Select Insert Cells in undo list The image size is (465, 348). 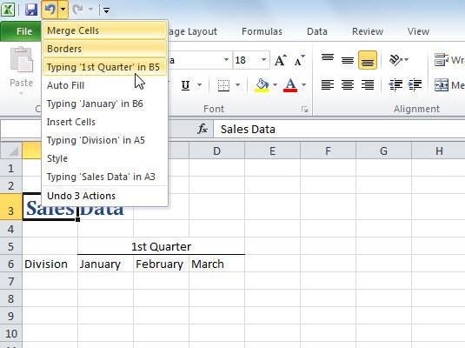tap(104, 122)
